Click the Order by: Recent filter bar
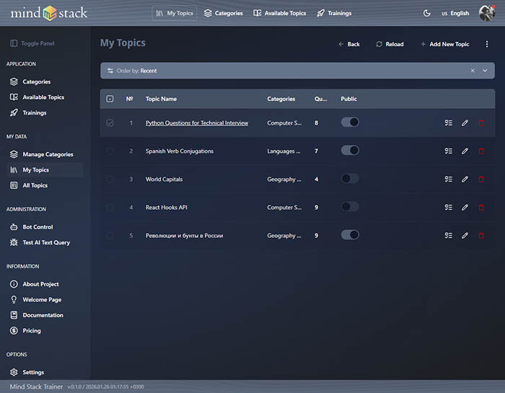 297,71
